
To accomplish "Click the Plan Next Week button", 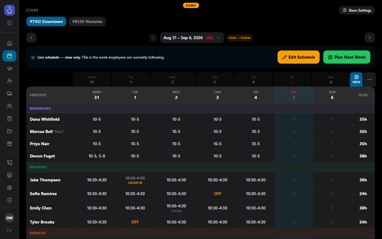I will [347, 57].
